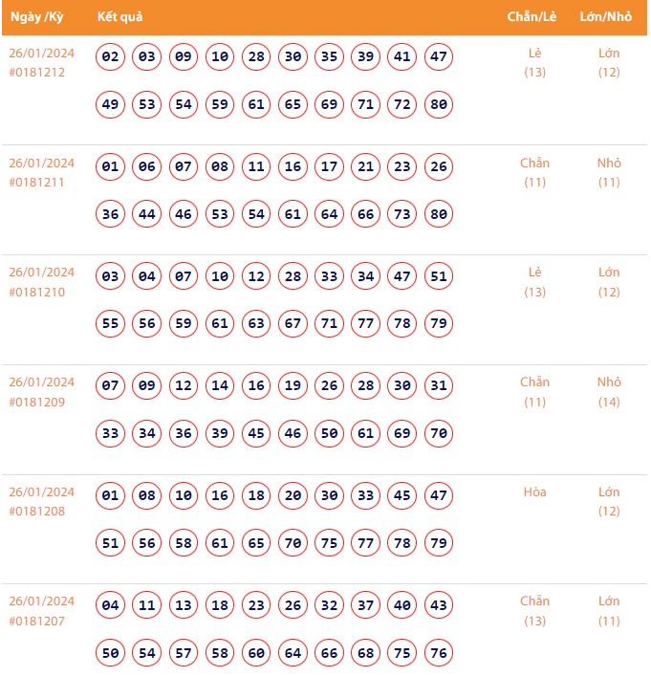Select number ball 07 in draw #0181209
The height and width of the screenshot is (677, 651).
111,386
